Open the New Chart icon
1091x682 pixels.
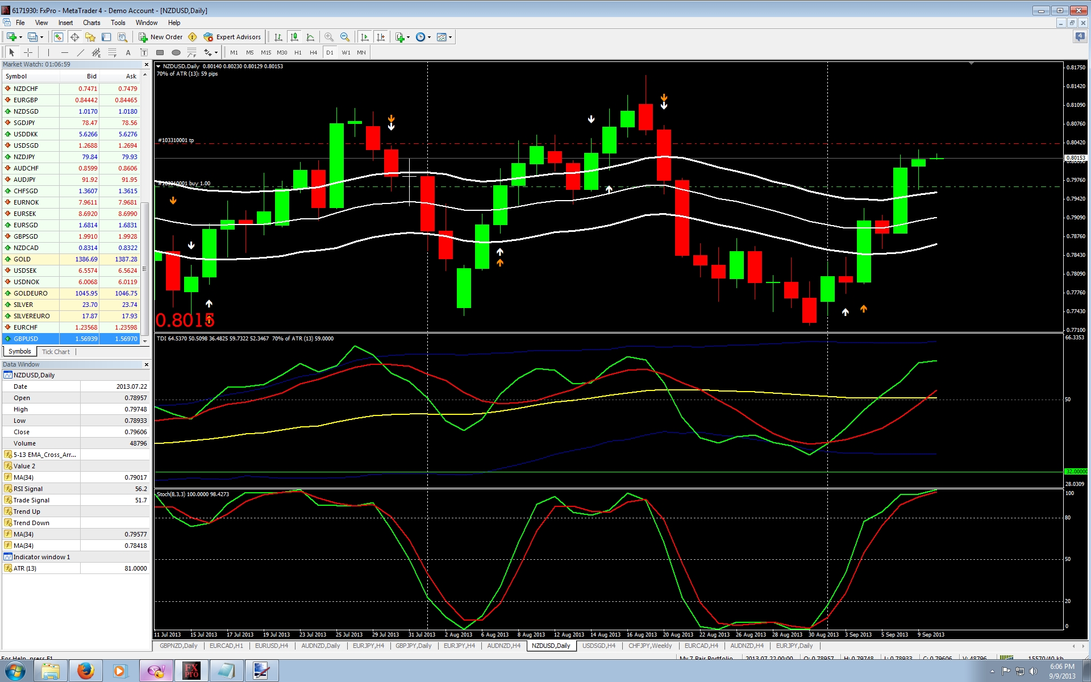pos(11,37)
